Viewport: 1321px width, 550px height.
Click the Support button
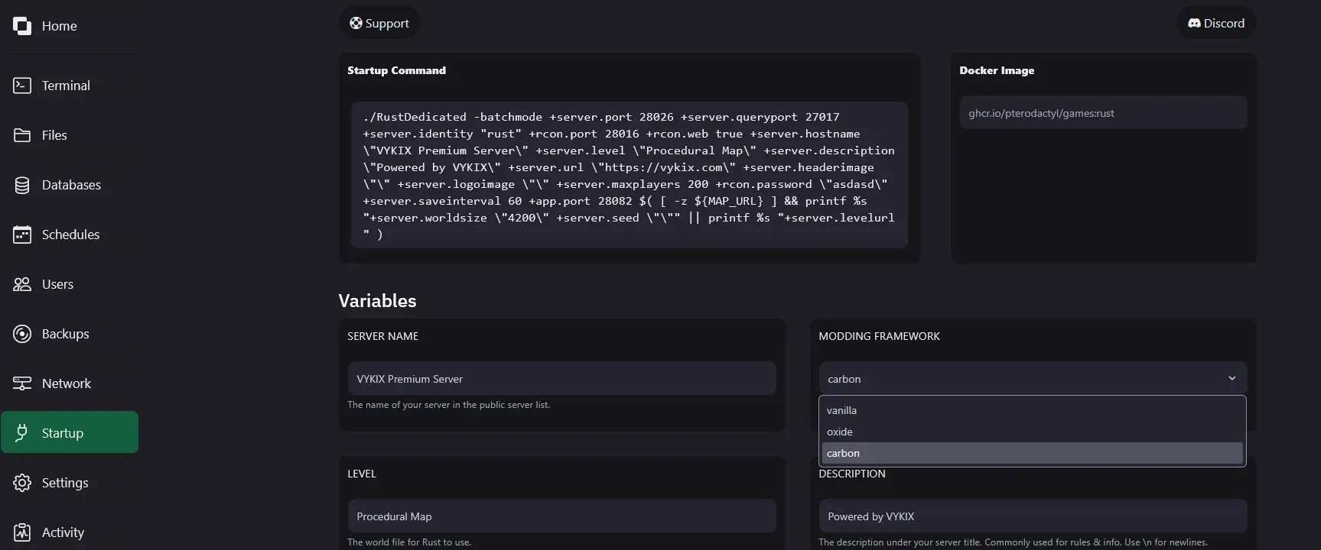point(379,23)
